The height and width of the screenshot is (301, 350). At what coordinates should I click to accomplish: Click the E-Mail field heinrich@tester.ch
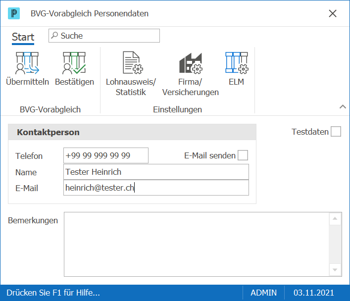click(x=156, y=188)
